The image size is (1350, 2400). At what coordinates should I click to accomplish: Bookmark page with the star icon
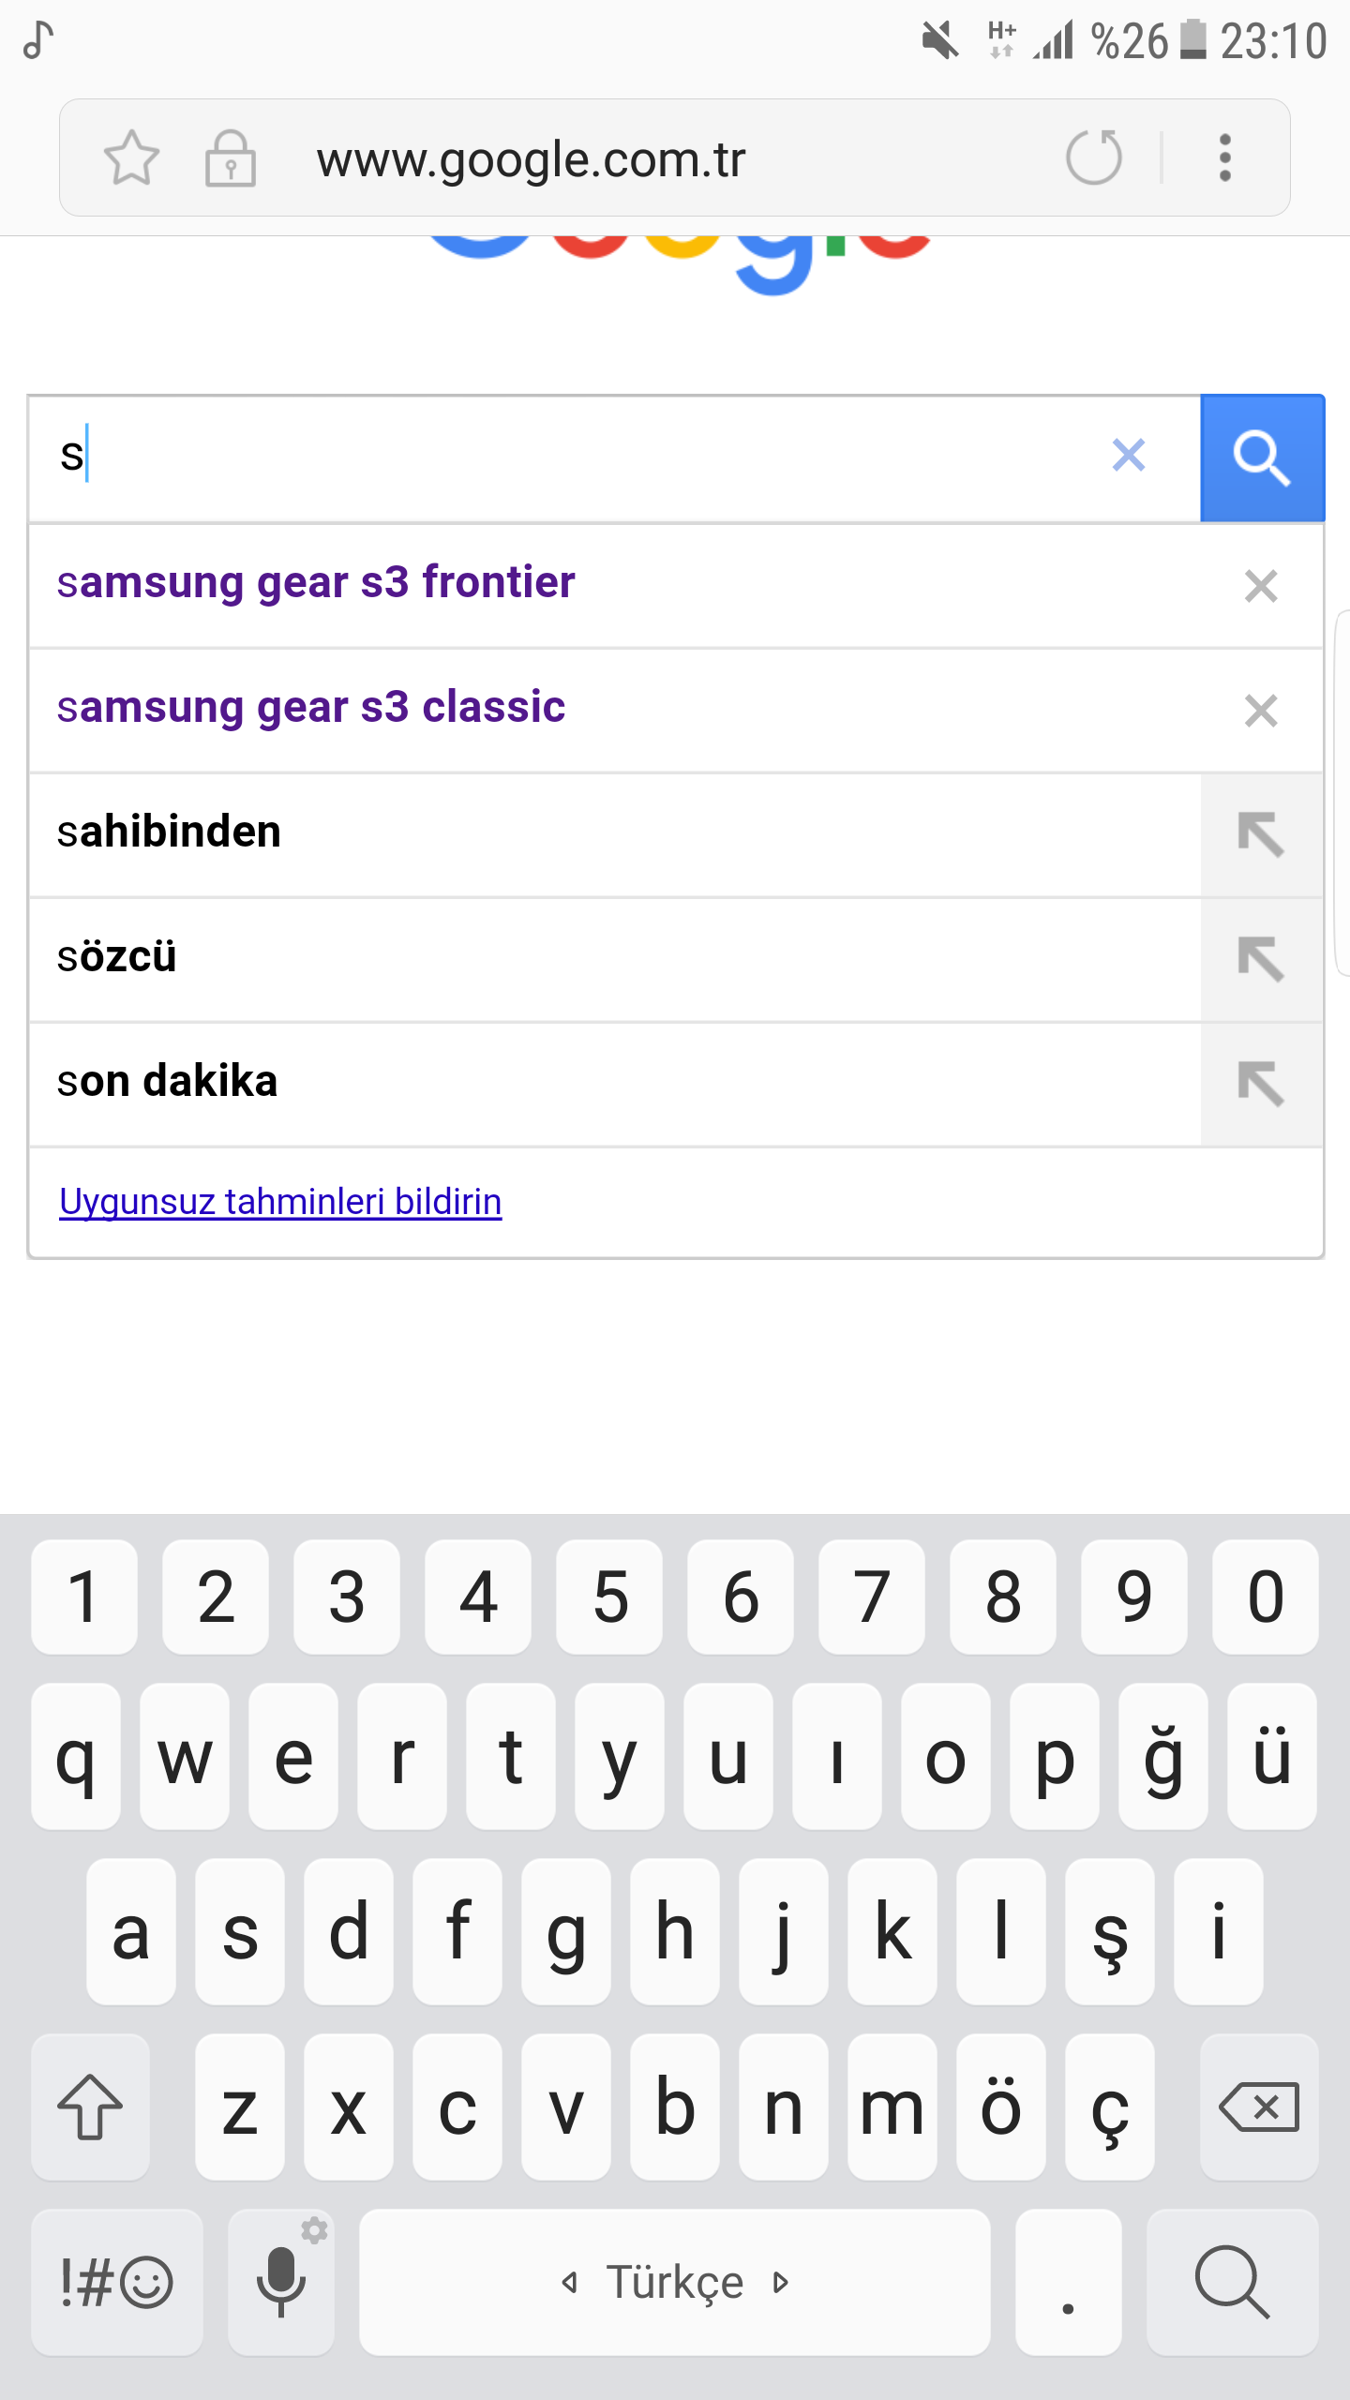(x=131, y=157)
